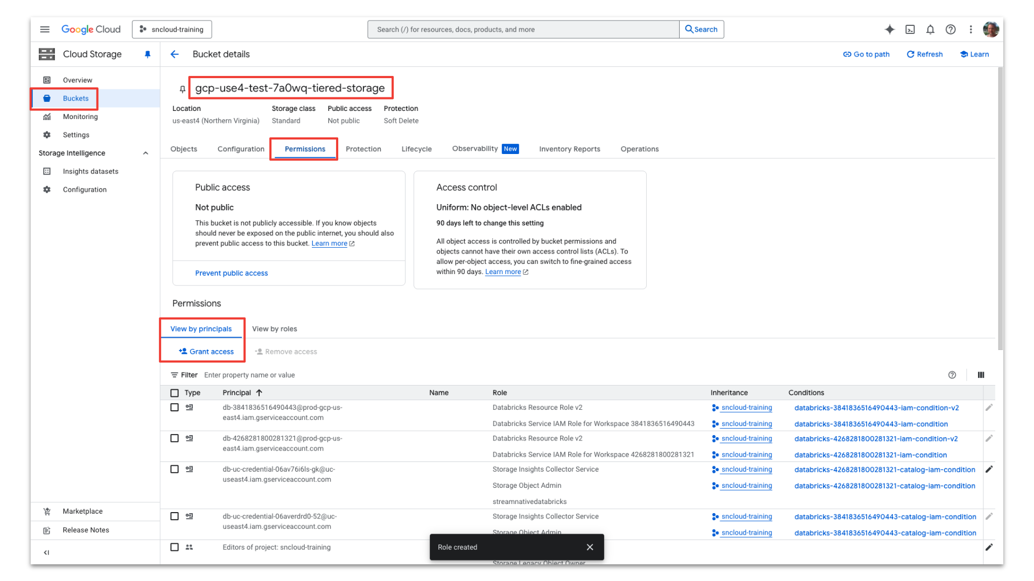Switch to the Lifecycle tab
Image resolution: width=1034 pixels, height=581 pixels.
[416, 149]
